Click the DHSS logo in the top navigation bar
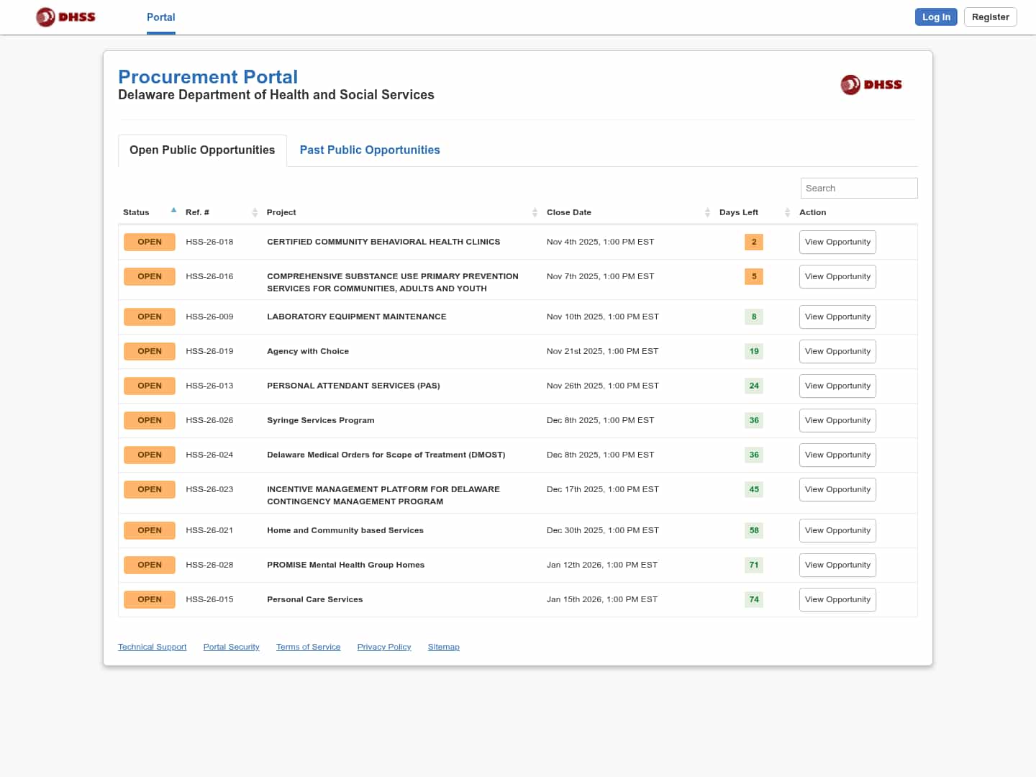The width and height of the screenshot is (1036, 777). [65, 17]
